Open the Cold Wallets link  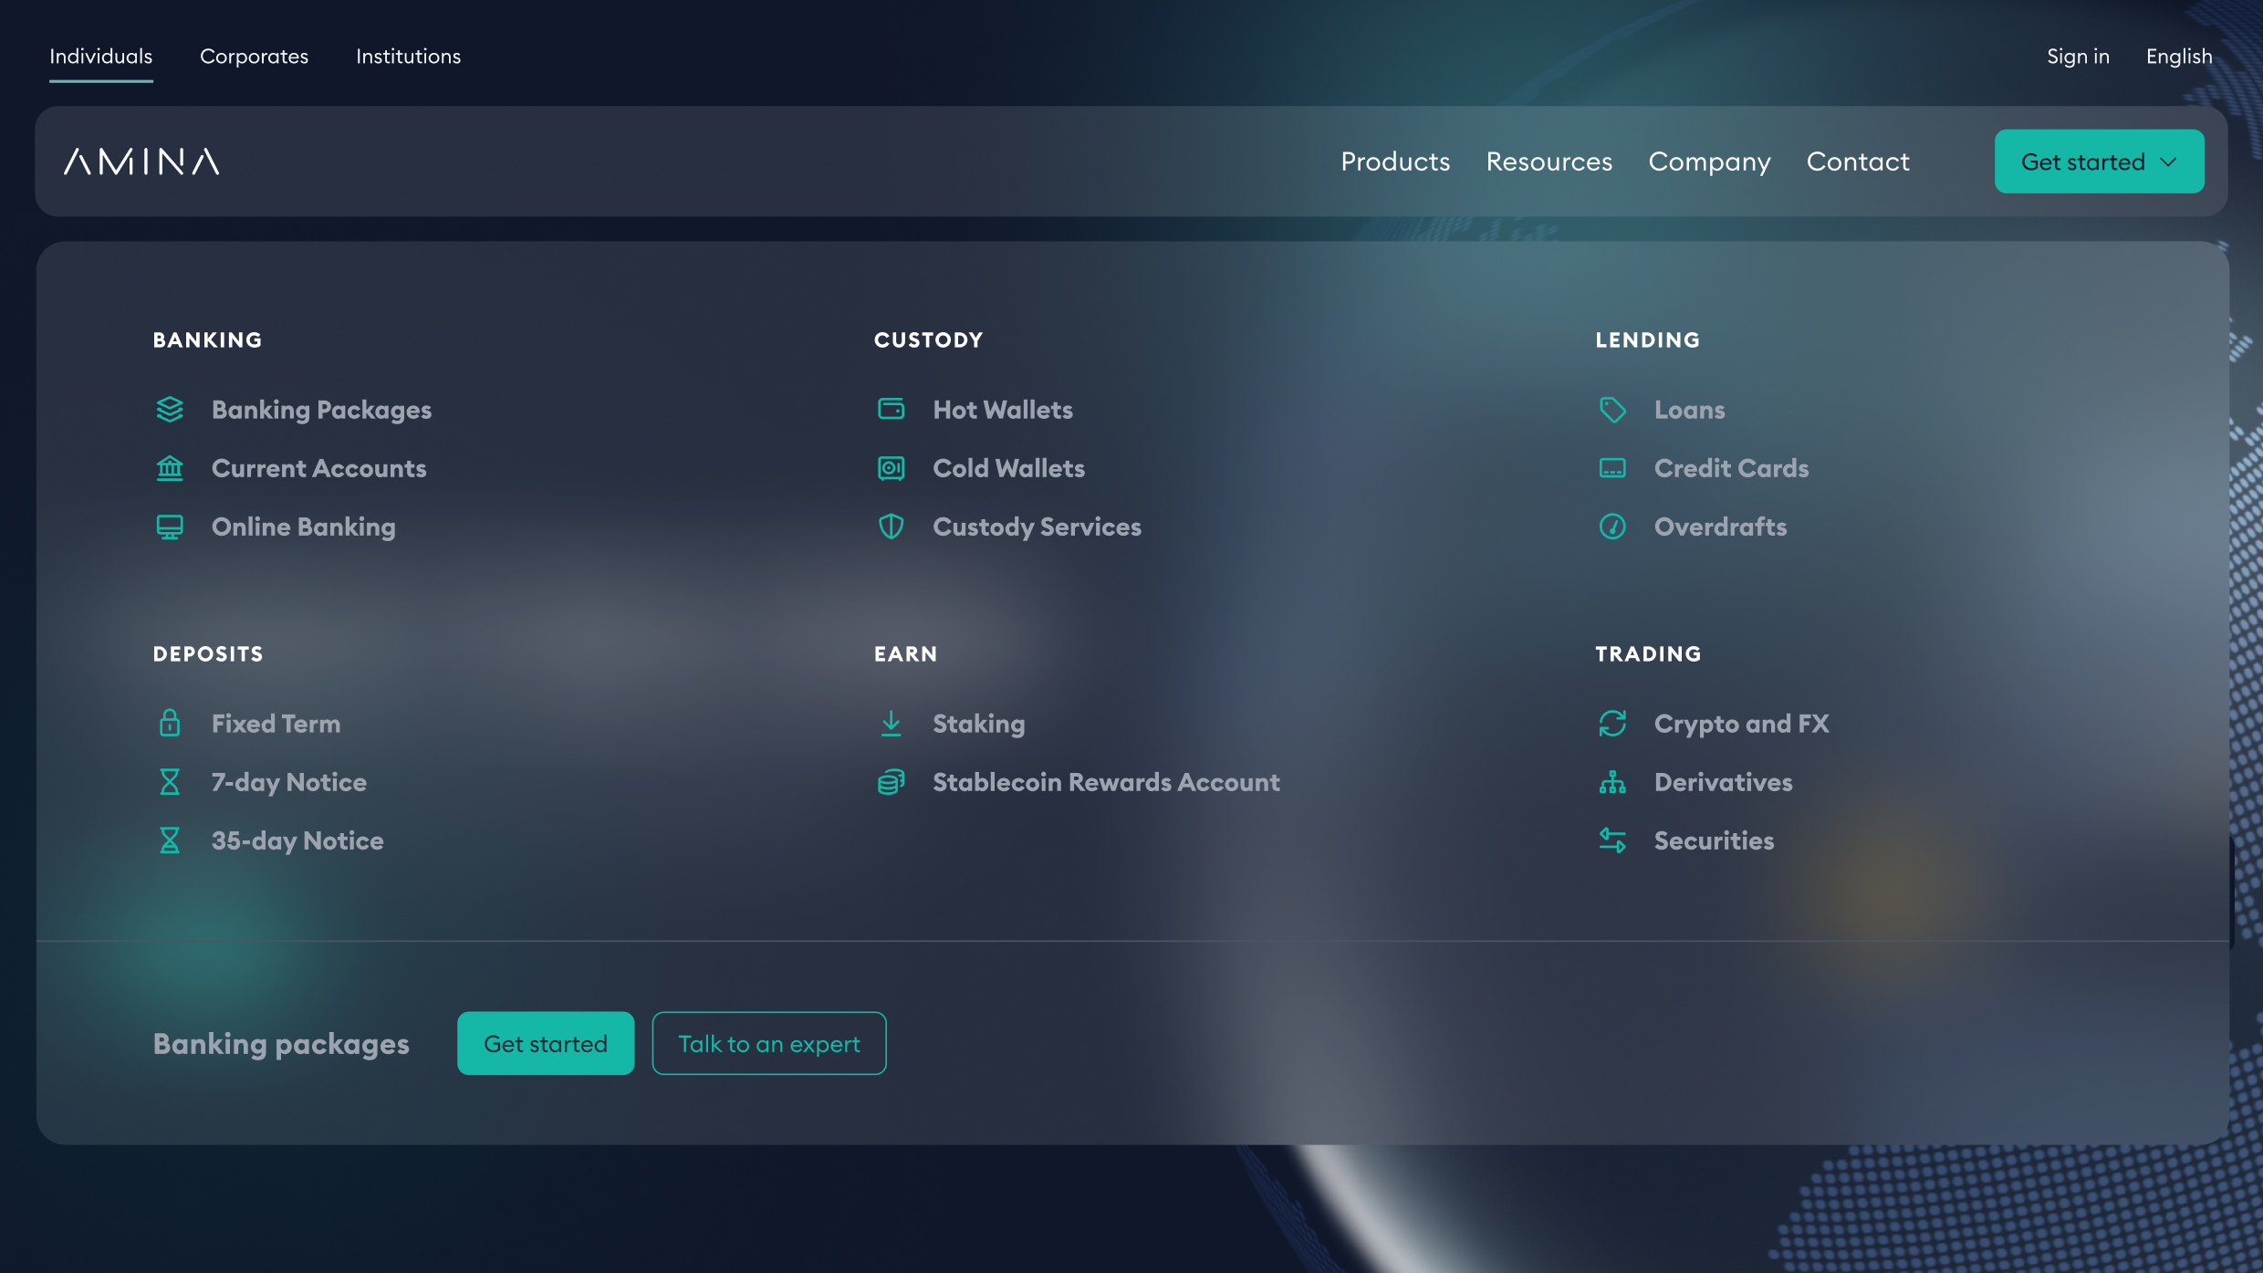tap(1008, 468)
